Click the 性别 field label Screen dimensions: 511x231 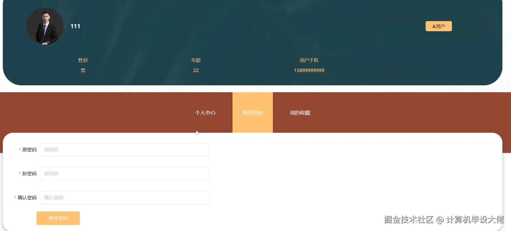(x=83, y=60)
